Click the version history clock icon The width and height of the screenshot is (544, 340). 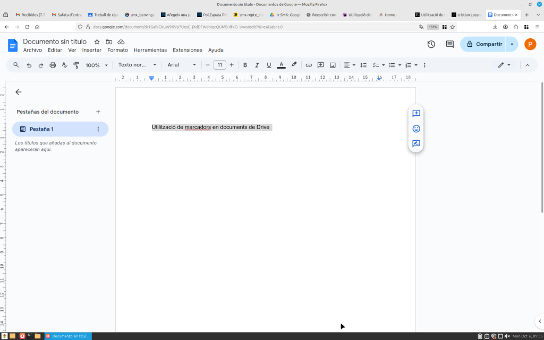pyautogui.click(x=431, y=44)
